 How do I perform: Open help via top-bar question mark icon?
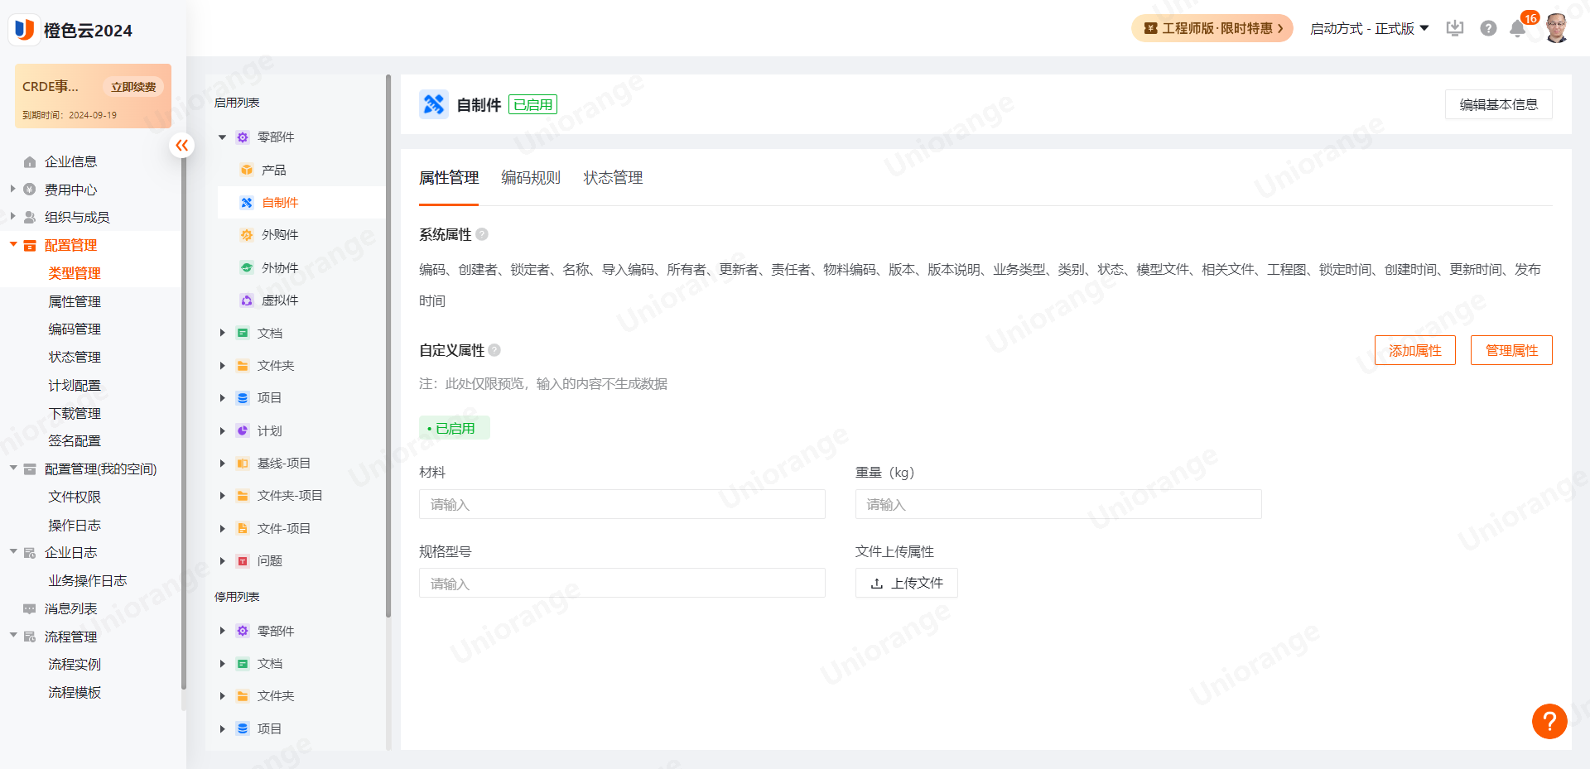(1488, 29)
